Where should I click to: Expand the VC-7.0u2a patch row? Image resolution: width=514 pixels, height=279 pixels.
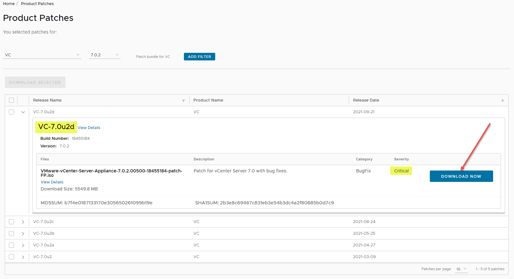coord(23,245)
